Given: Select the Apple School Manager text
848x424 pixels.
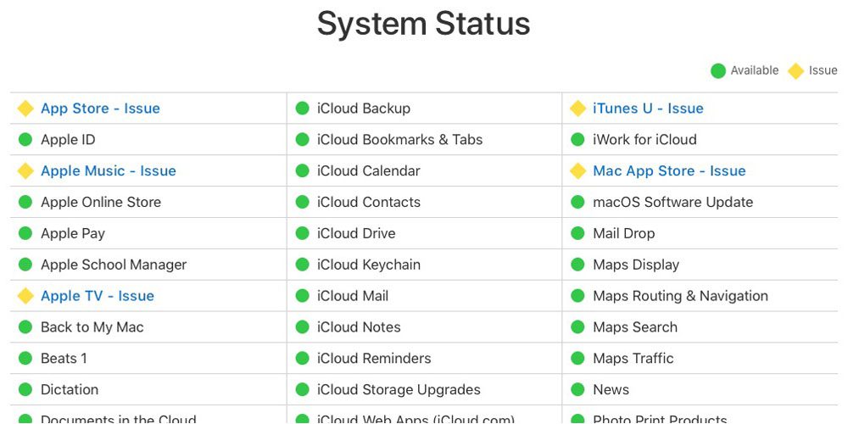Looking at the screenshot, I should click(x=114, y=265).
